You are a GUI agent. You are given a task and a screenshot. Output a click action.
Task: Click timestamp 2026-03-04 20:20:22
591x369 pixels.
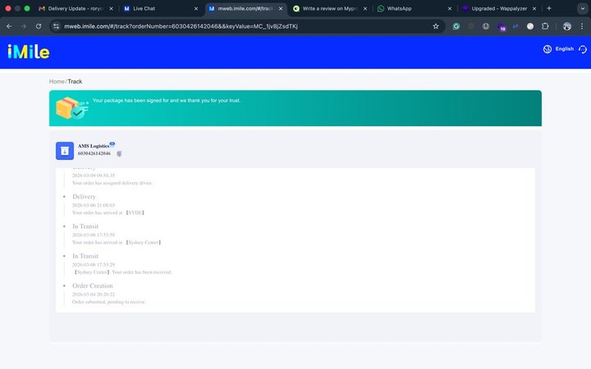click(94, 294)
